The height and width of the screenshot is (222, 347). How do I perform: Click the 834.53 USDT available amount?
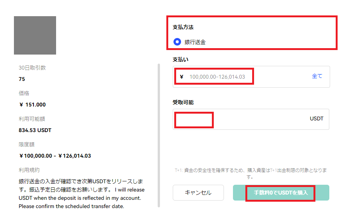pyautogui.click(x=35, y=130)
